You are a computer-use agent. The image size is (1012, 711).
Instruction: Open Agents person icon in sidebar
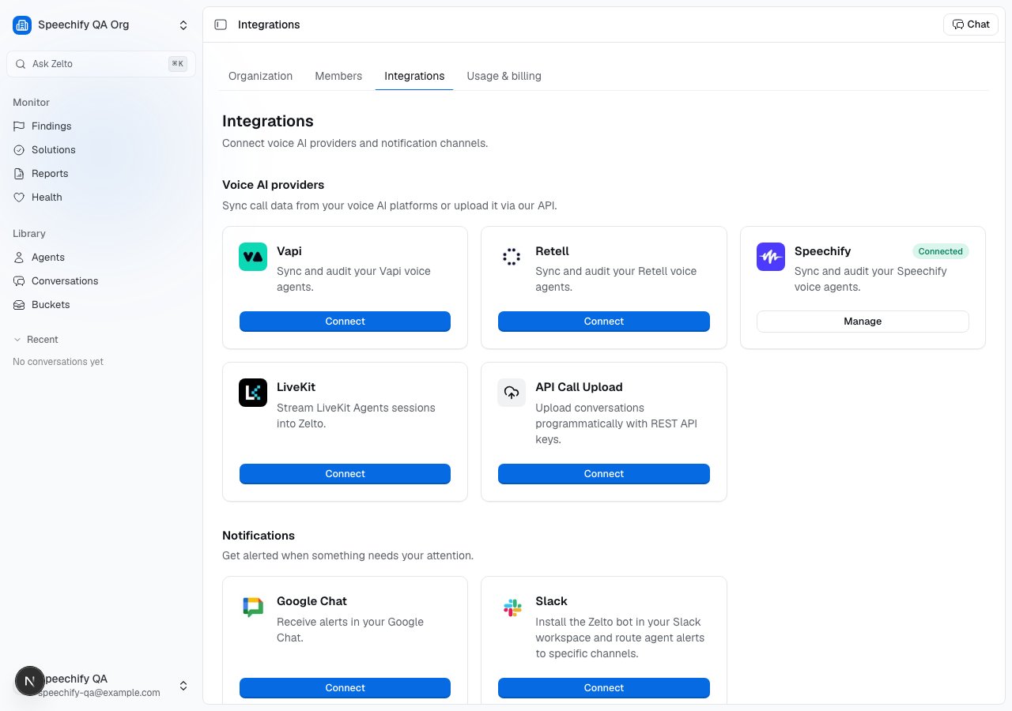pyautogui.click(x=19, y=258)
